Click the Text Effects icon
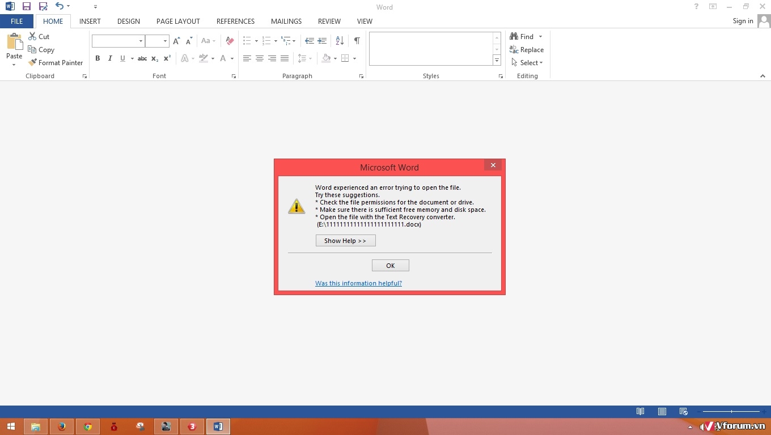Viewport: 771px width, 435px height. coord(185,58)
